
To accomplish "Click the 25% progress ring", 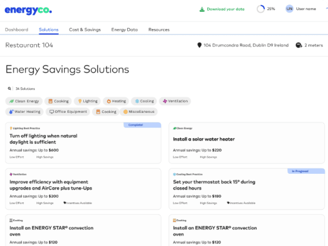I will [261, 9].
